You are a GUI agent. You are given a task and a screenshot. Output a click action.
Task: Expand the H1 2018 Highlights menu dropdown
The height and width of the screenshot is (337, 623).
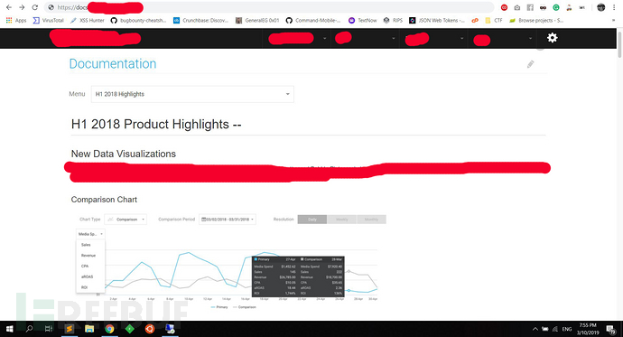point(192,94)
